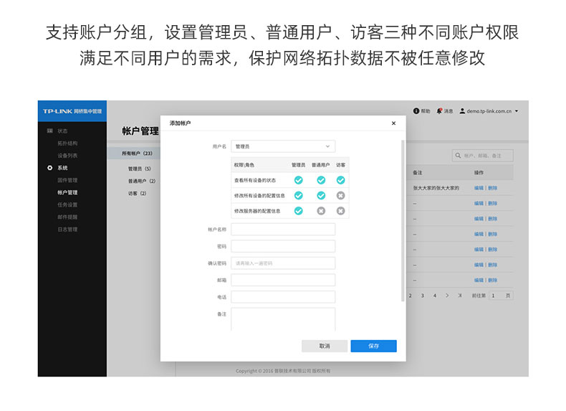This screenshot has height=411, width=566.
Task: Click the account search magnifier icon
Action: click(x=458, y=156)
